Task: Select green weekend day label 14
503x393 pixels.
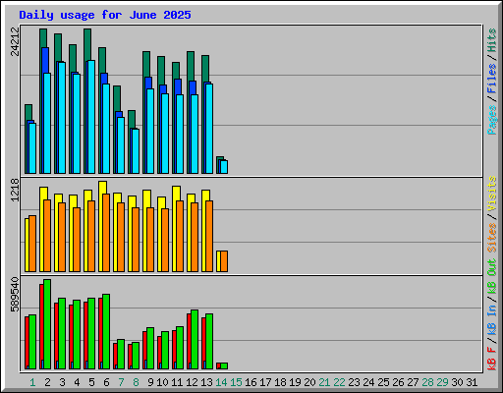Action: 221,382
